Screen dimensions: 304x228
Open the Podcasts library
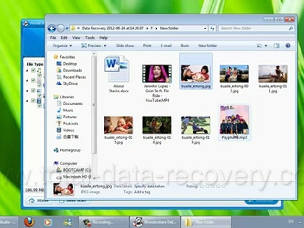pyautogui.click(x=71, y=123)
